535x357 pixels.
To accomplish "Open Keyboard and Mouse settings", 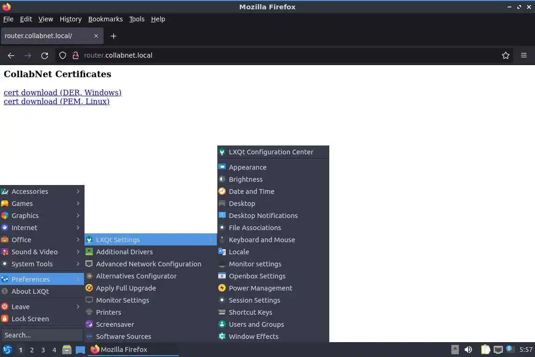I will coord(273,240).
